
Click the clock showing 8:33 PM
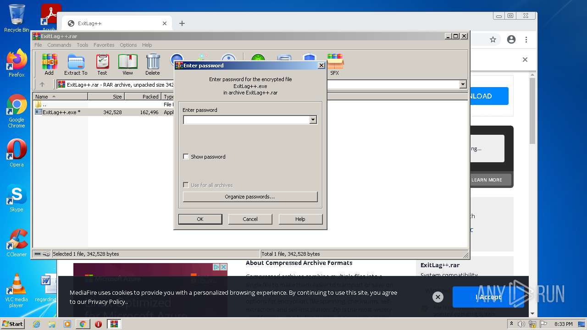563,324
